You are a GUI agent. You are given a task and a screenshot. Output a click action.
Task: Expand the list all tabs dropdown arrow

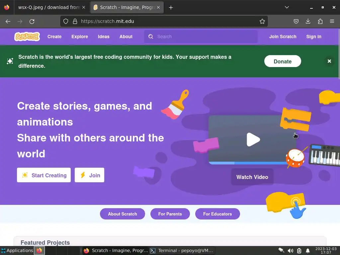pos(287,7)
